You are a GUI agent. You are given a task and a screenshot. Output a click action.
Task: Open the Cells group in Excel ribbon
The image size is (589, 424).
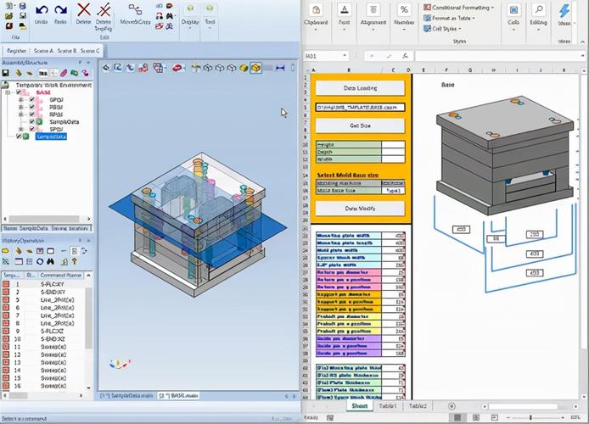click(513, 16)
